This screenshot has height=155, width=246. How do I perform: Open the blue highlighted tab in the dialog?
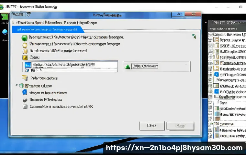coord(48,30)
